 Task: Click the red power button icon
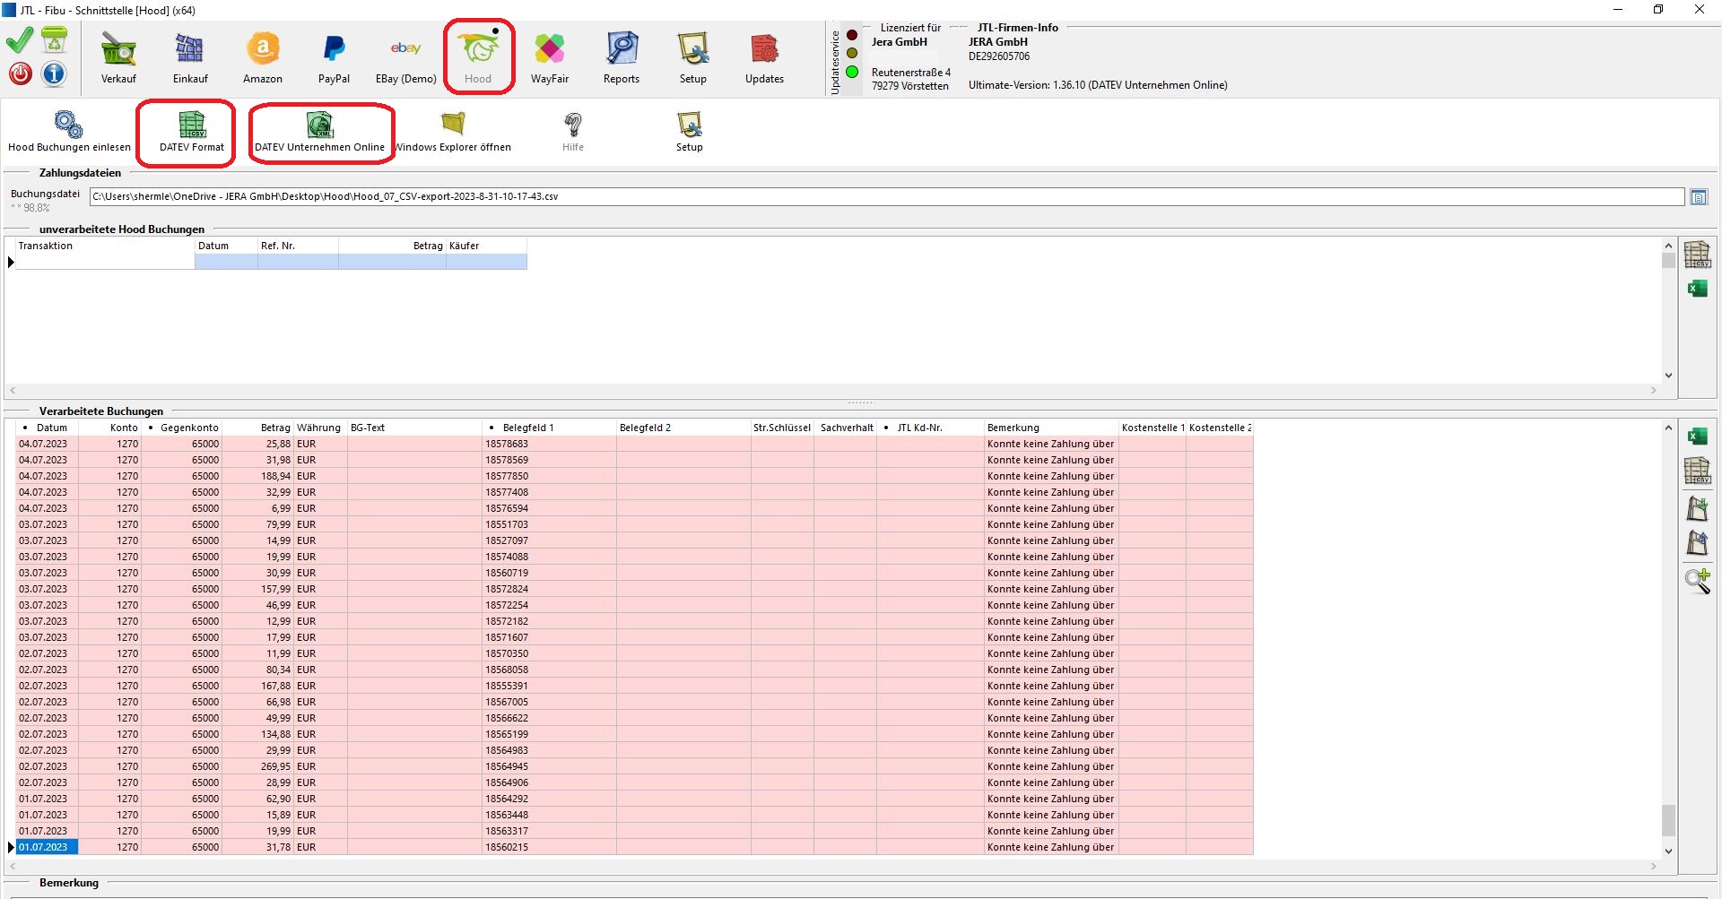(21, 73)
